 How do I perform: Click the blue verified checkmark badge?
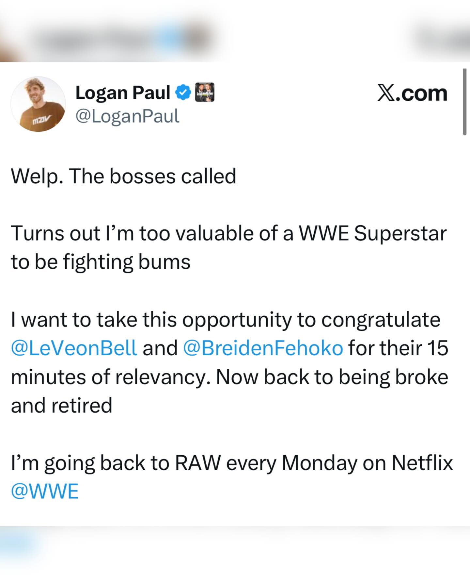(183, 93)
